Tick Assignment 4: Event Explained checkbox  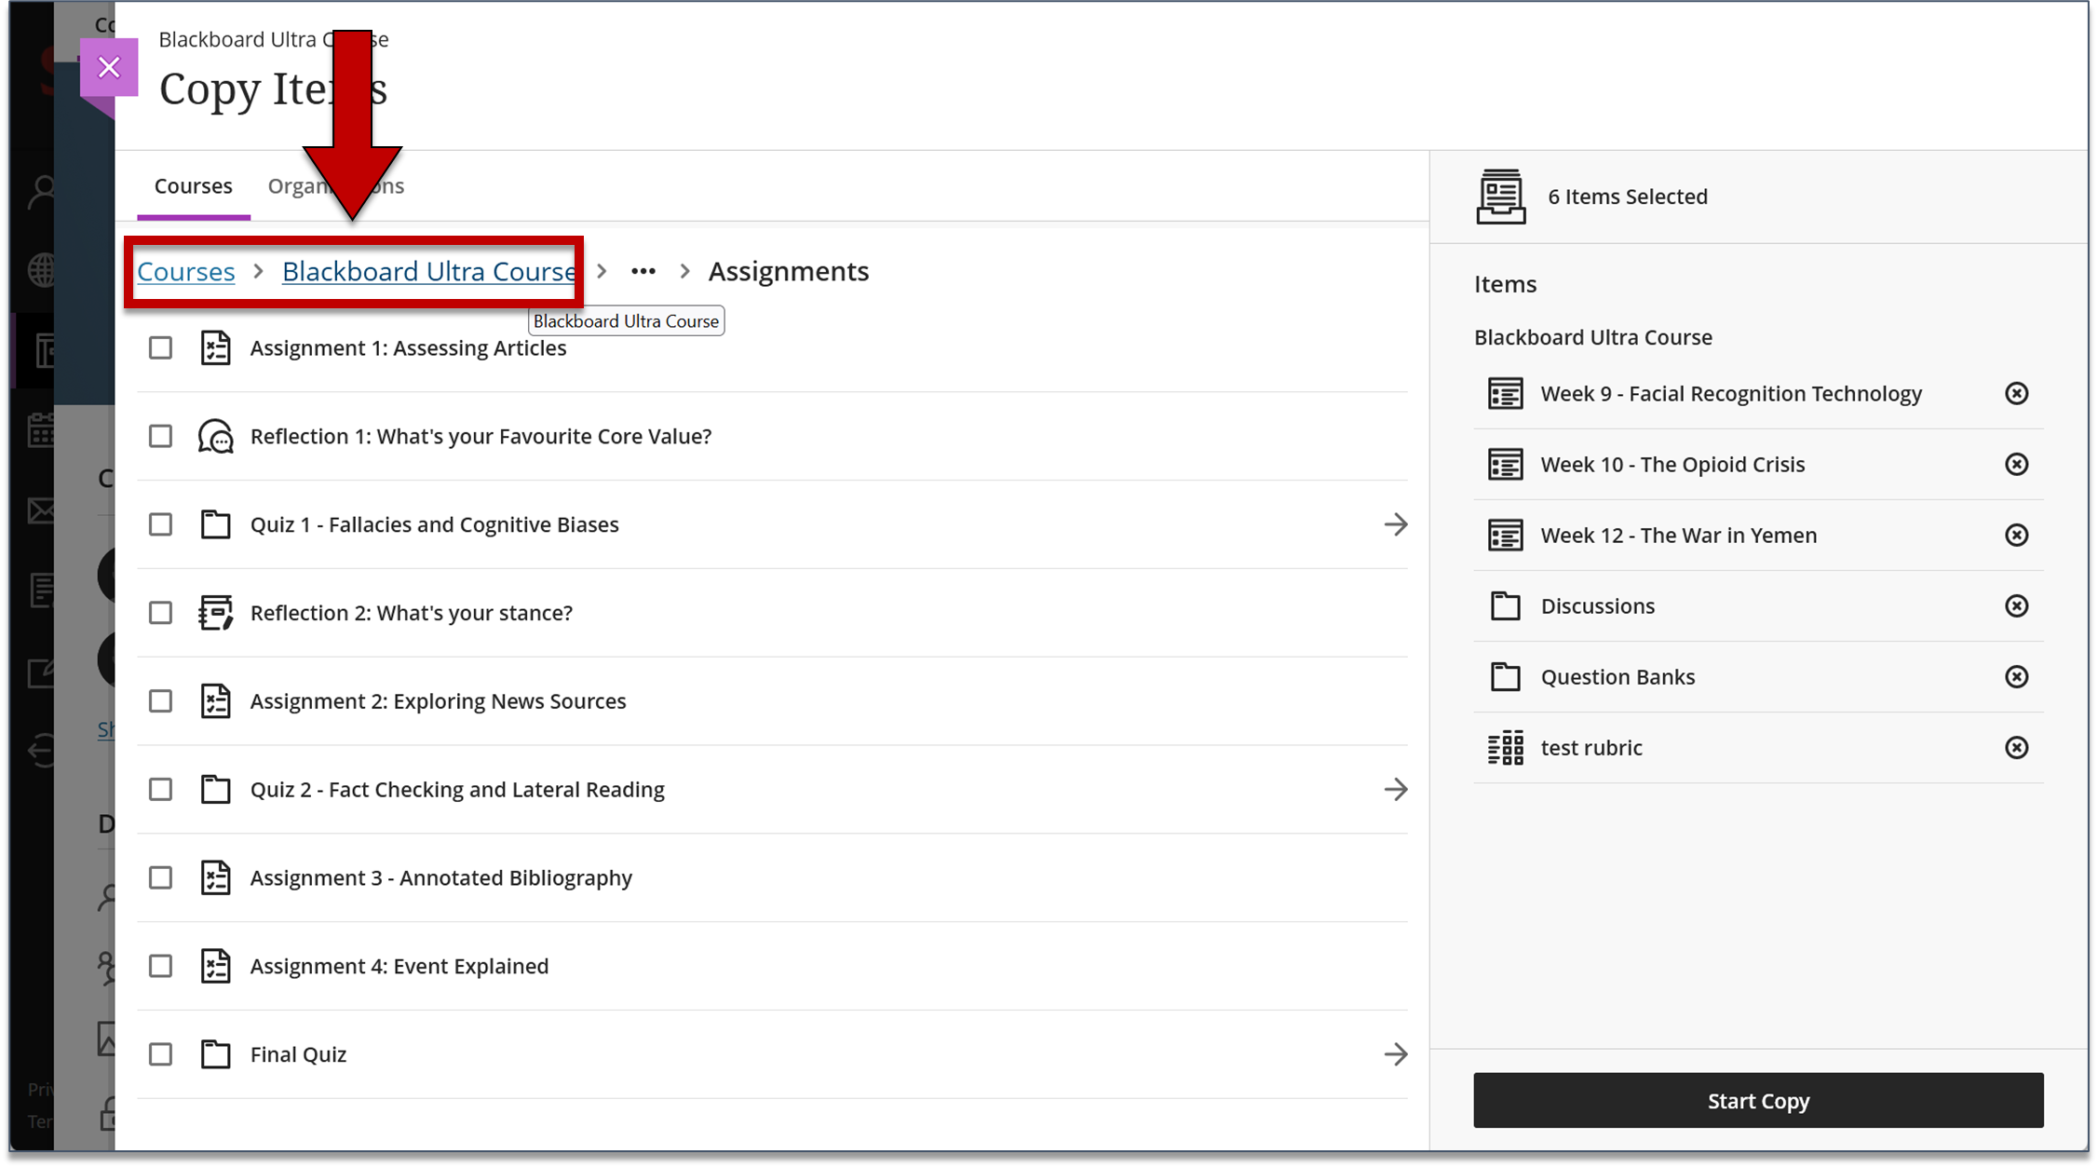160,966
